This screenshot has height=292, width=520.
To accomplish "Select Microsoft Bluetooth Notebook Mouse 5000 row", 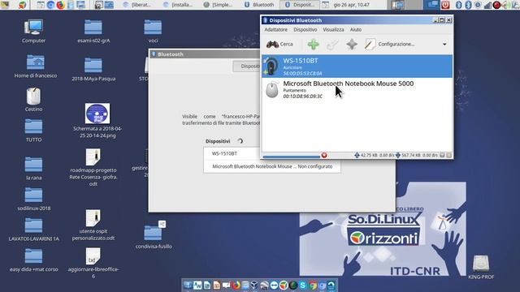I will 357,89.
